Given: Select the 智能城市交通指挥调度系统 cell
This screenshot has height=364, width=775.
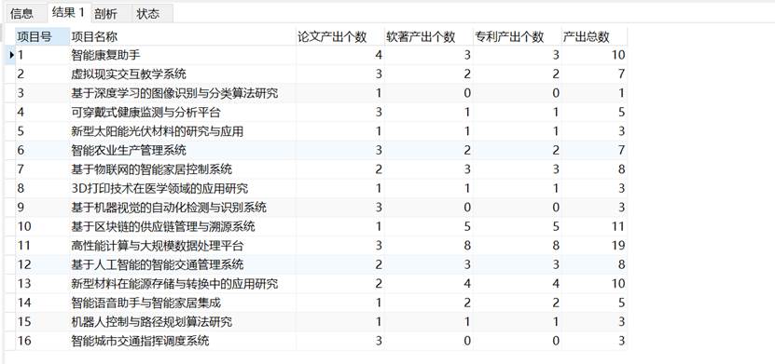Looking at the screenshot, I should coord(183,341).
